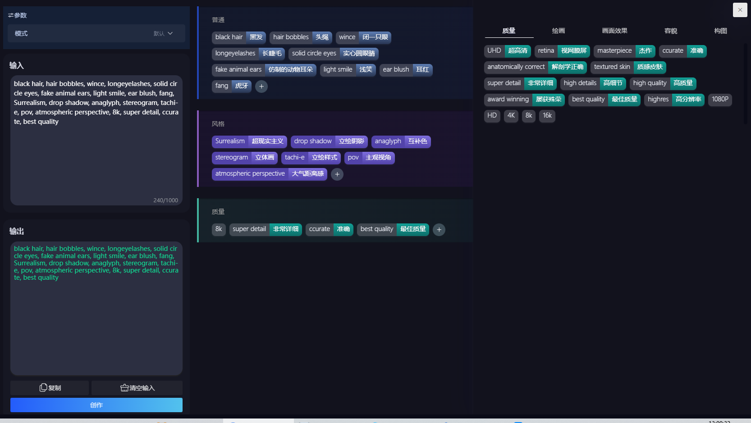Select the award winning 屡获殊荣 tag
Screen dimensions: 751x423
[524, 100]
